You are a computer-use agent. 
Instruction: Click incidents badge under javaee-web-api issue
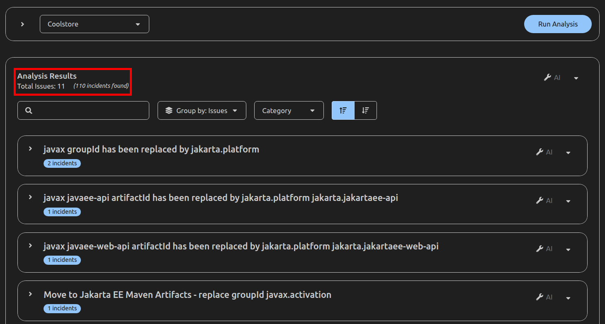(62, 260)
